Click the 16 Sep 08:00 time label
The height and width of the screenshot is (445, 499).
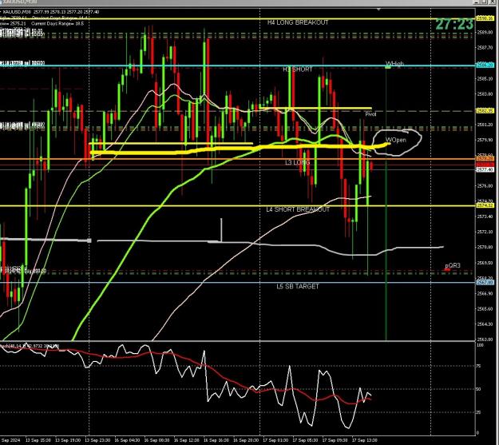(x=157, y=440)
